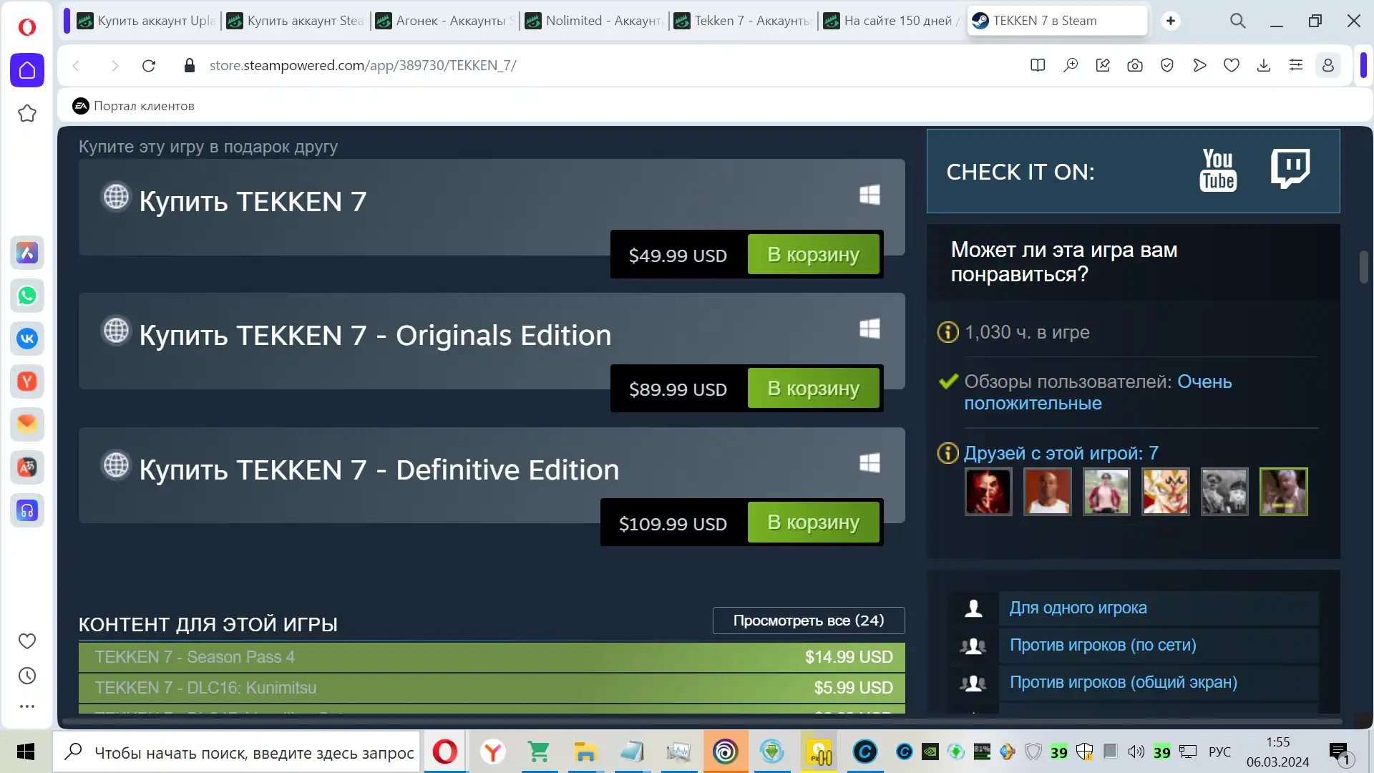Switch to 'Агонек - Аккаунты' tab
This screenshot has width=1374, height=773.
tap(444, 21)
